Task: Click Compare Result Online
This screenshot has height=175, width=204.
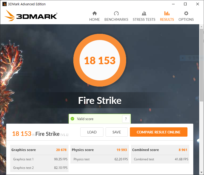Action: (159, 132)
